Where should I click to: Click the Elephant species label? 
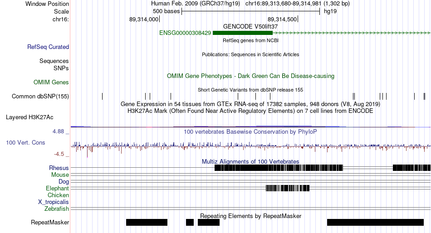click(x=57, y=189)
